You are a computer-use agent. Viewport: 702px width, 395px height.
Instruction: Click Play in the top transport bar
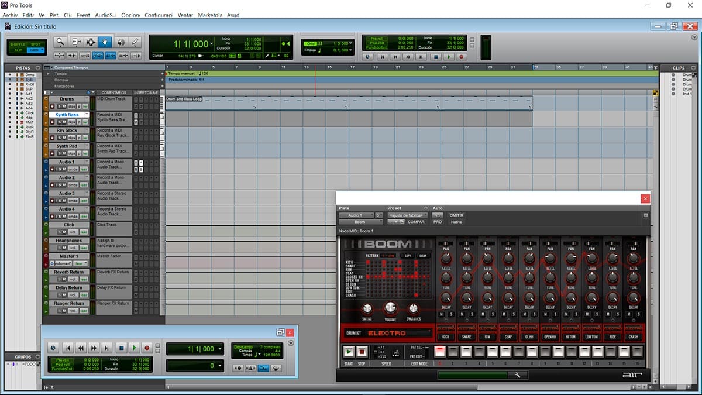click(448, 57)
